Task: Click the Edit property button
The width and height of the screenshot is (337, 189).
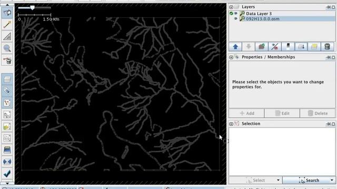Action: [x=282, y=113]
